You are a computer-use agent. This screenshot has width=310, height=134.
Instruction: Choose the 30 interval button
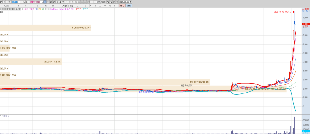(82, 2)
